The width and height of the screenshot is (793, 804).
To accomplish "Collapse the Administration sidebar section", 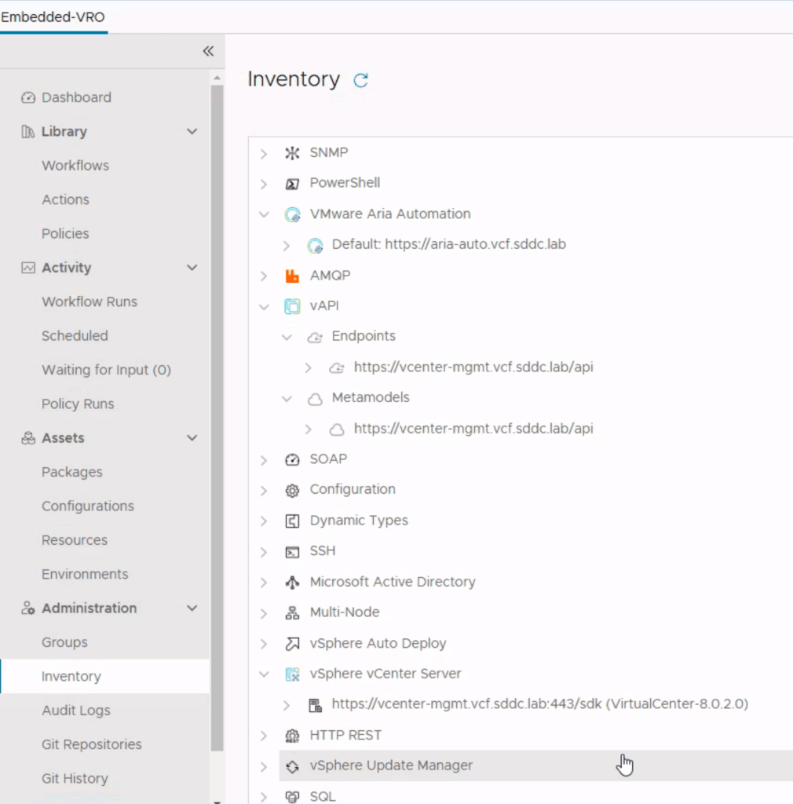I will pyautogui.click(x=192, y=608).
